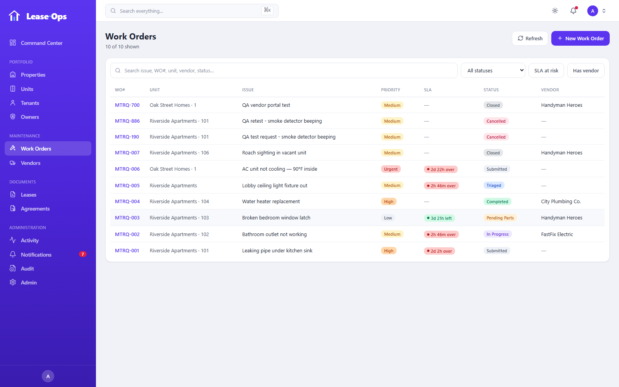Open the Admin settings page
The image size is (619, 387).
coord(48,282)
